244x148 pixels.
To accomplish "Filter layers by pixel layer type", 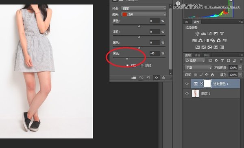I will pyautogui.click(x=210, y=60).
